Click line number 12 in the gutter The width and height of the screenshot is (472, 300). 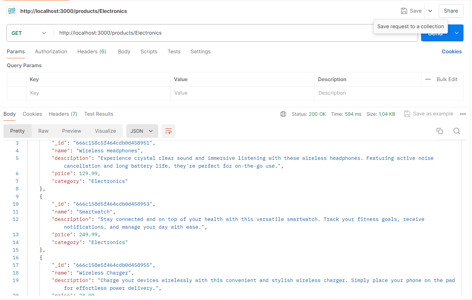(x=16, y=219)
